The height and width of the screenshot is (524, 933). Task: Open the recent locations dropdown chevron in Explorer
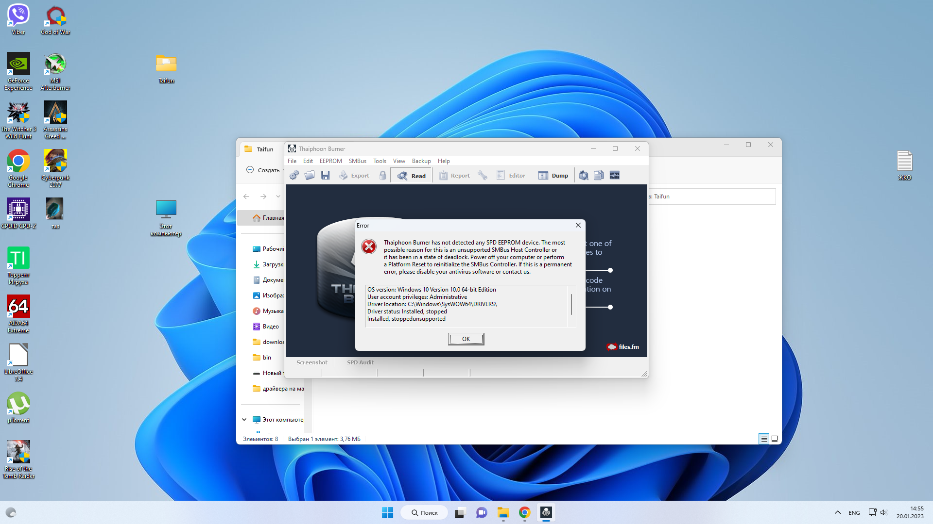pyautogui.click(x=278, y=196)
